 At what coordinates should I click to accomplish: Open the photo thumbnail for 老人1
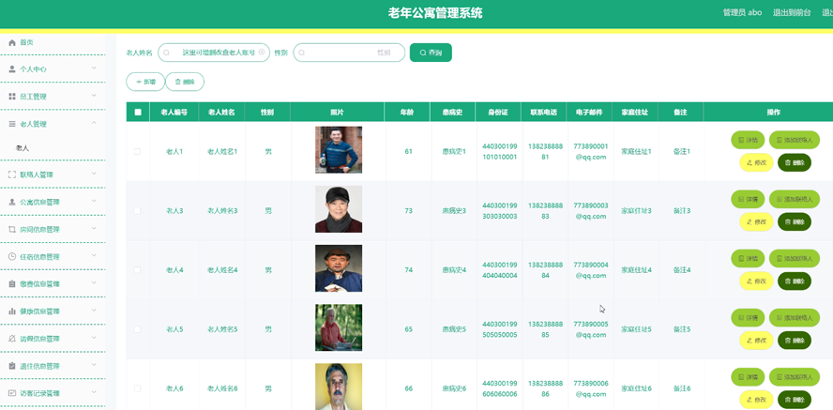(339, 150)
